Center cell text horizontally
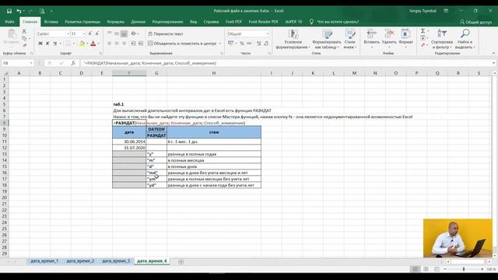 pos(117,44)
